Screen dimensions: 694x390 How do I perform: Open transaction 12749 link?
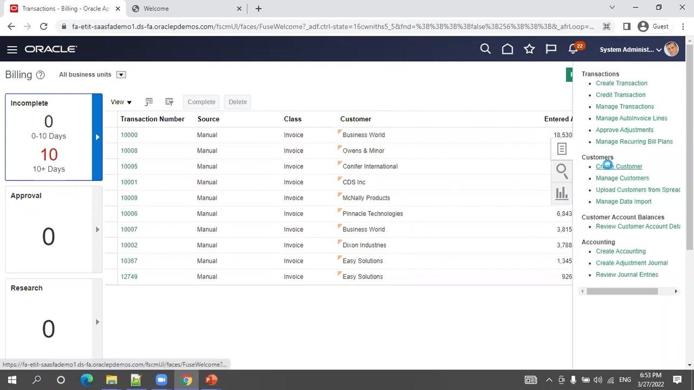point(129,277)
